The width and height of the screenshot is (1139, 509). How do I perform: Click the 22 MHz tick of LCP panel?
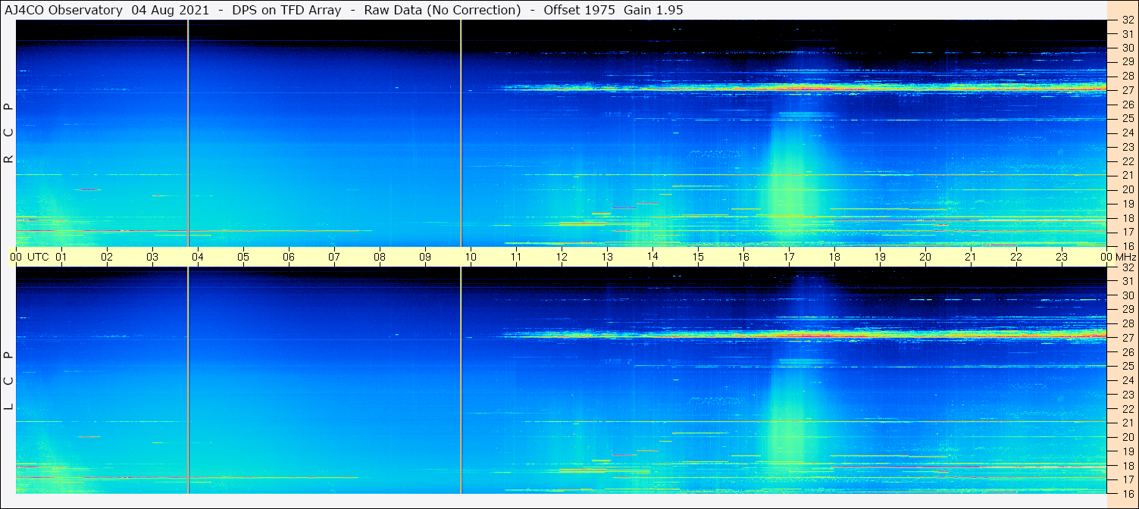[x=1128, y=408]
